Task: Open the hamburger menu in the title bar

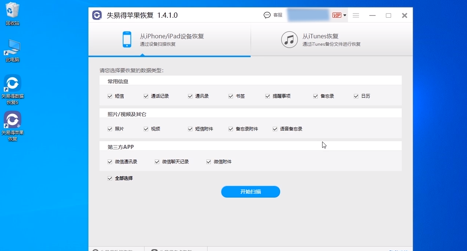Action: [x=356, y=15]
